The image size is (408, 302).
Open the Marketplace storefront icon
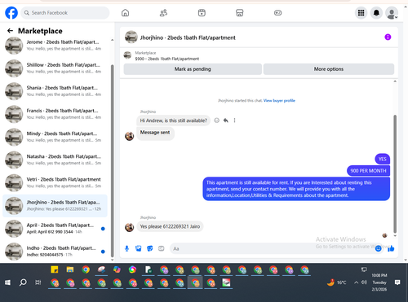[240, 13]
